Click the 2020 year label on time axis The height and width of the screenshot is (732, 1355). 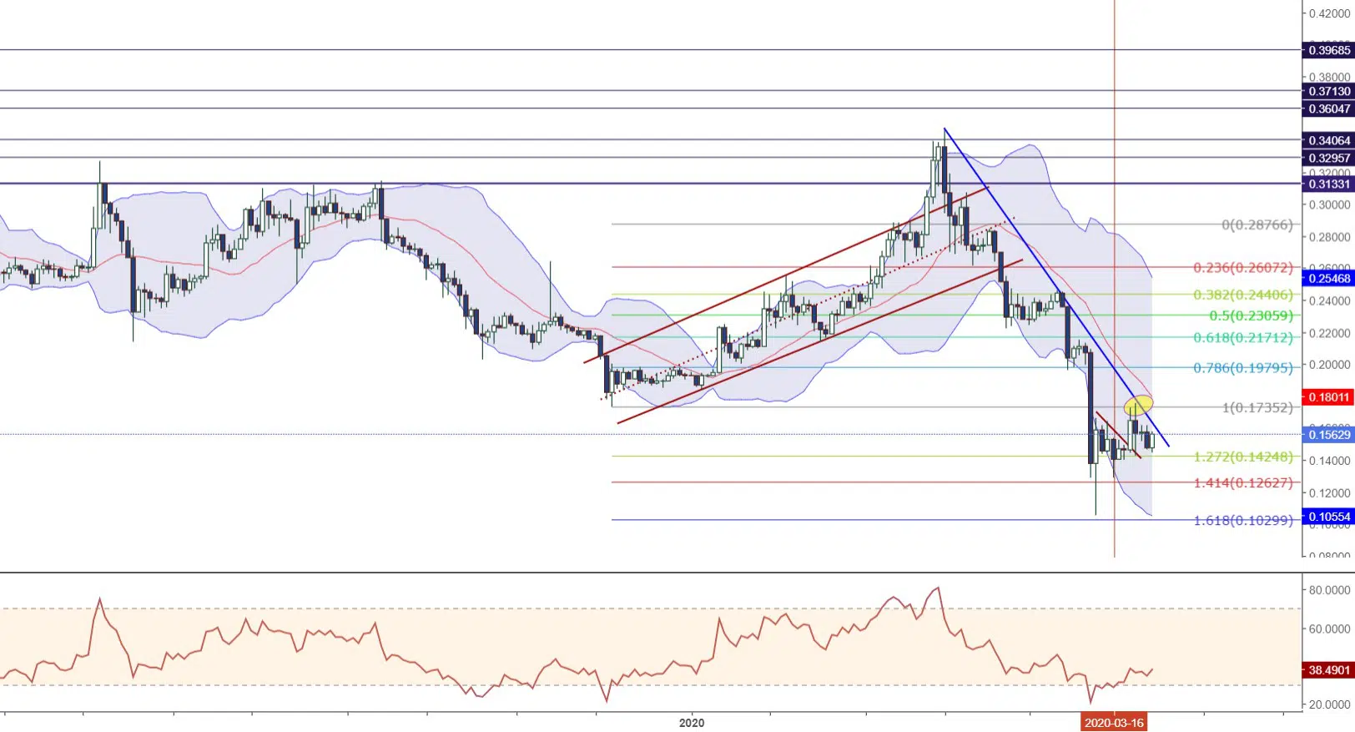coord(691,723)
